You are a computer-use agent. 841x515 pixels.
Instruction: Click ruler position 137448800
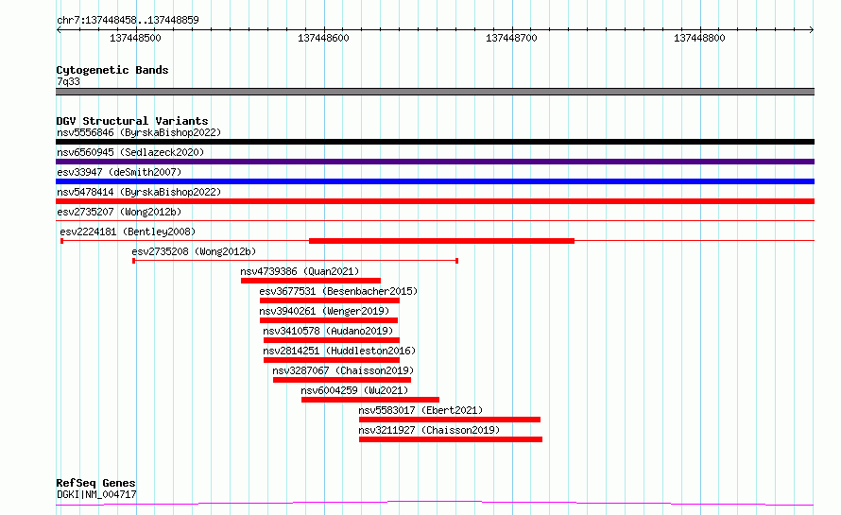699,38
